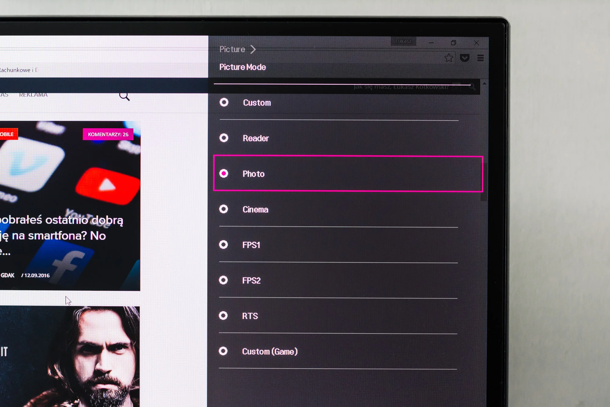Click the website search magnifier icon

(x=124, y=96)
